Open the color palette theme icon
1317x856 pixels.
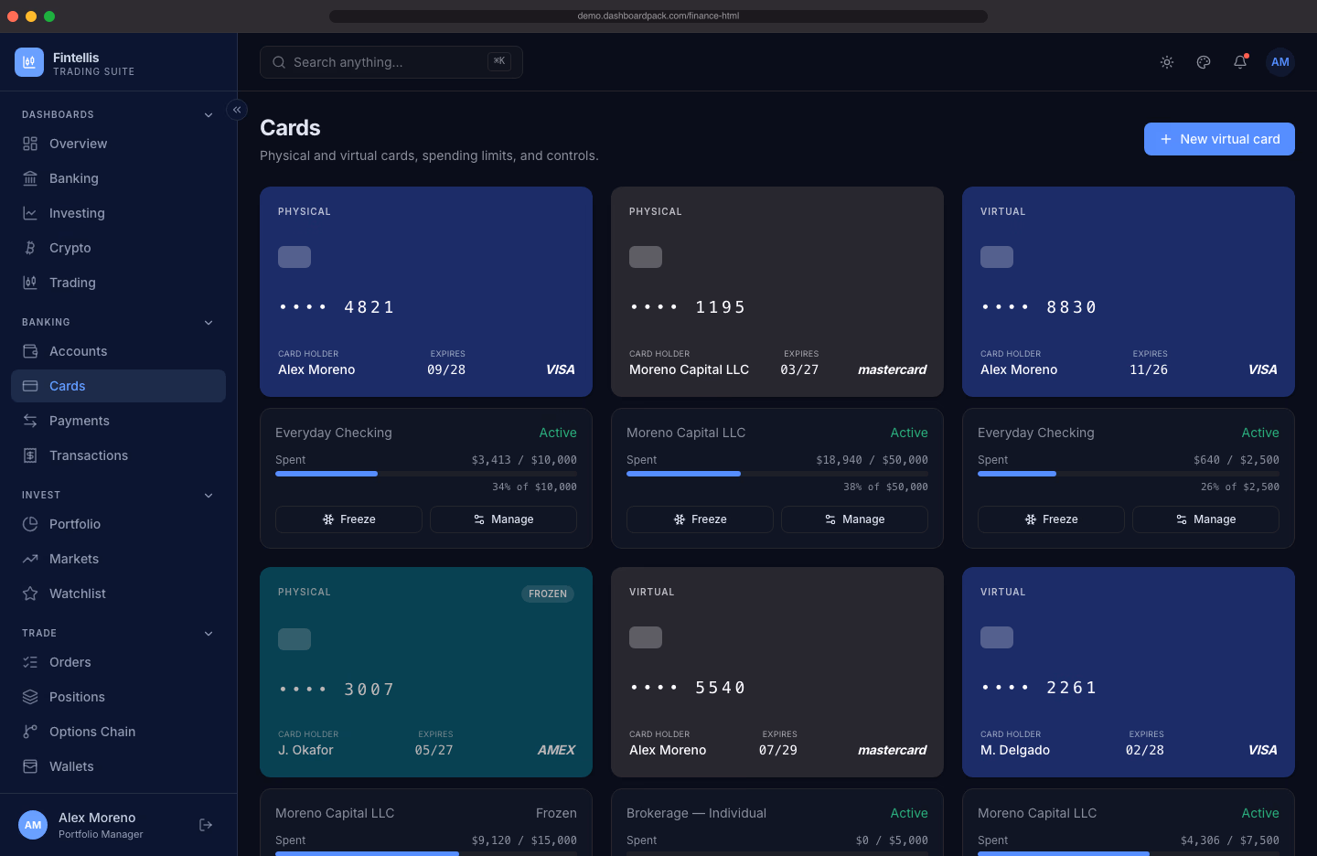click(1204, 62)
